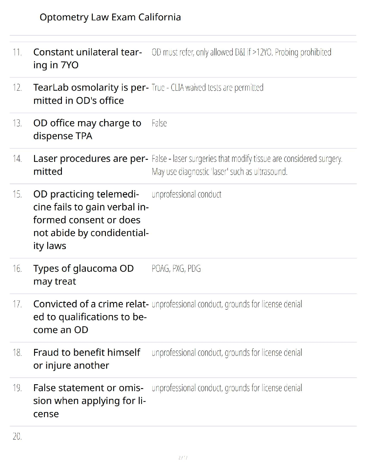Click the 'Convicted of a crime related' term
The image size is (366, 474).
[x=91, y=317]
